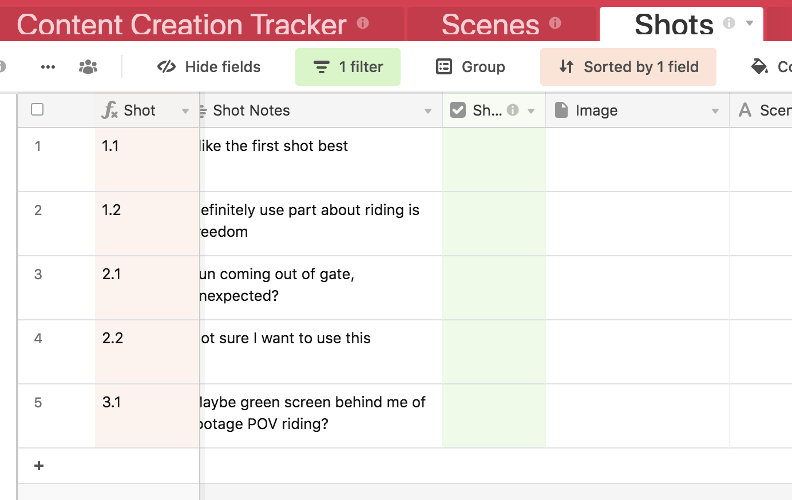
Task: Click note about green screen POV riding
Action: (321, 416)
